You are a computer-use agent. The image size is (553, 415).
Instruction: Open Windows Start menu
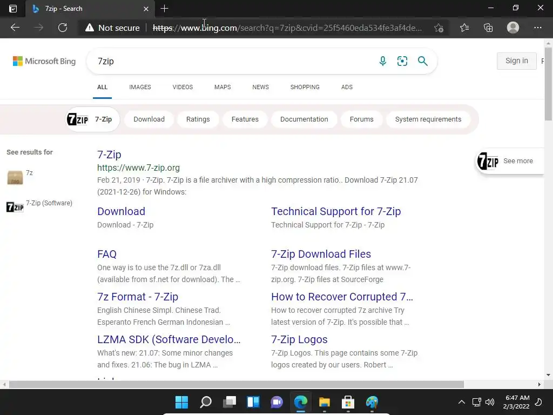pyautogui.click(x=181, y=402)
